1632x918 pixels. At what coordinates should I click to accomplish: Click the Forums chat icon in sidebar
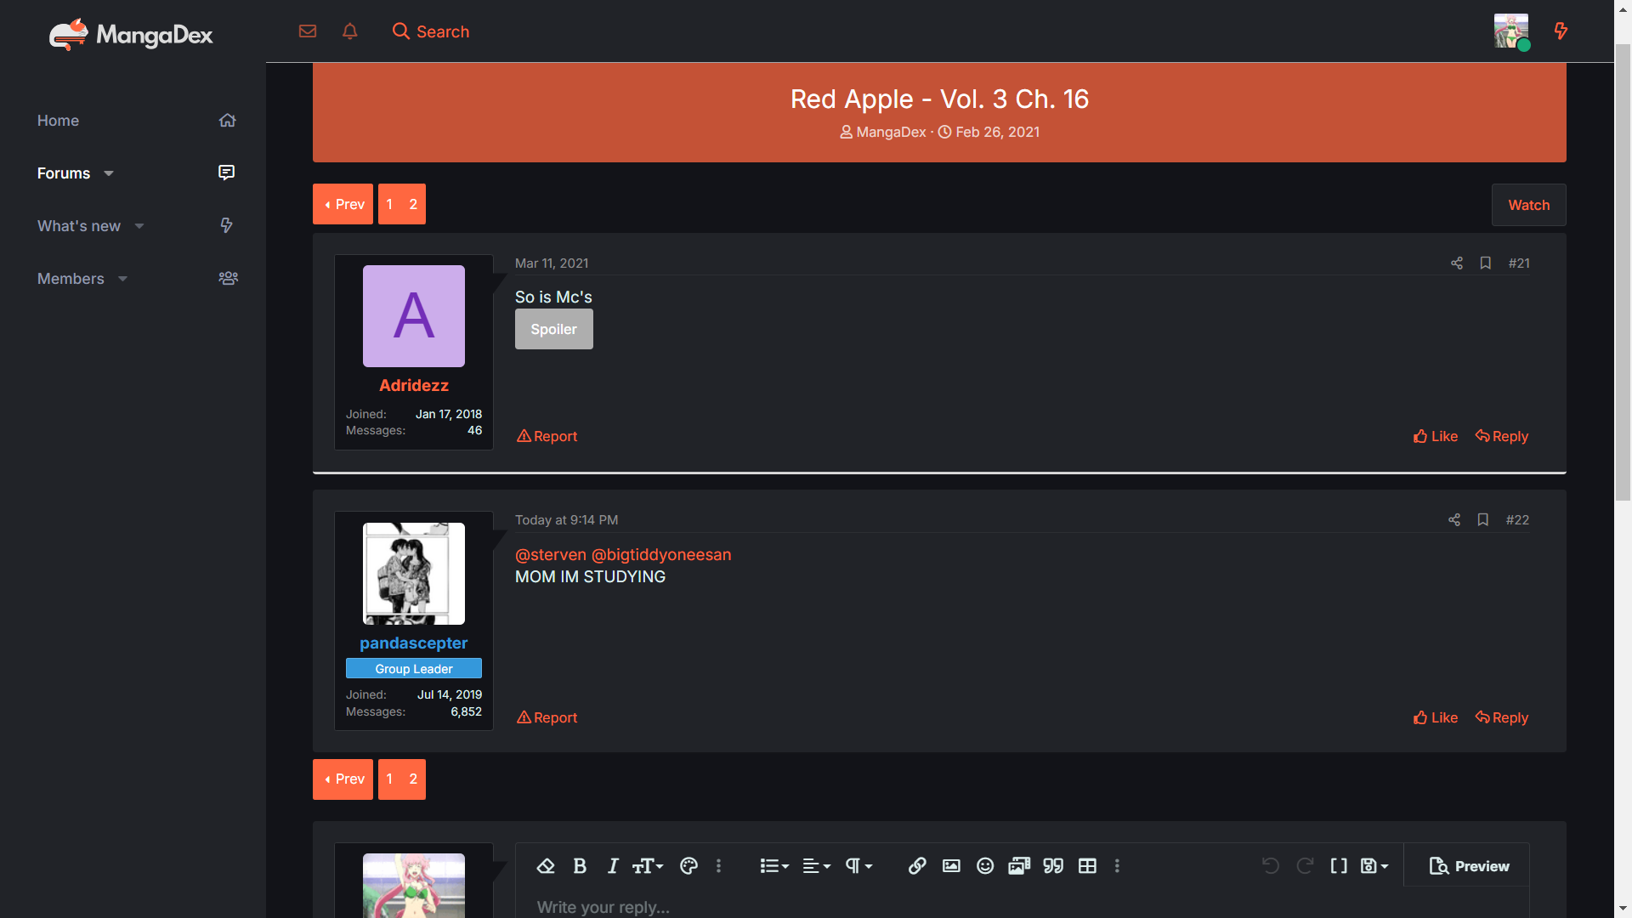[x=226, y=173]
